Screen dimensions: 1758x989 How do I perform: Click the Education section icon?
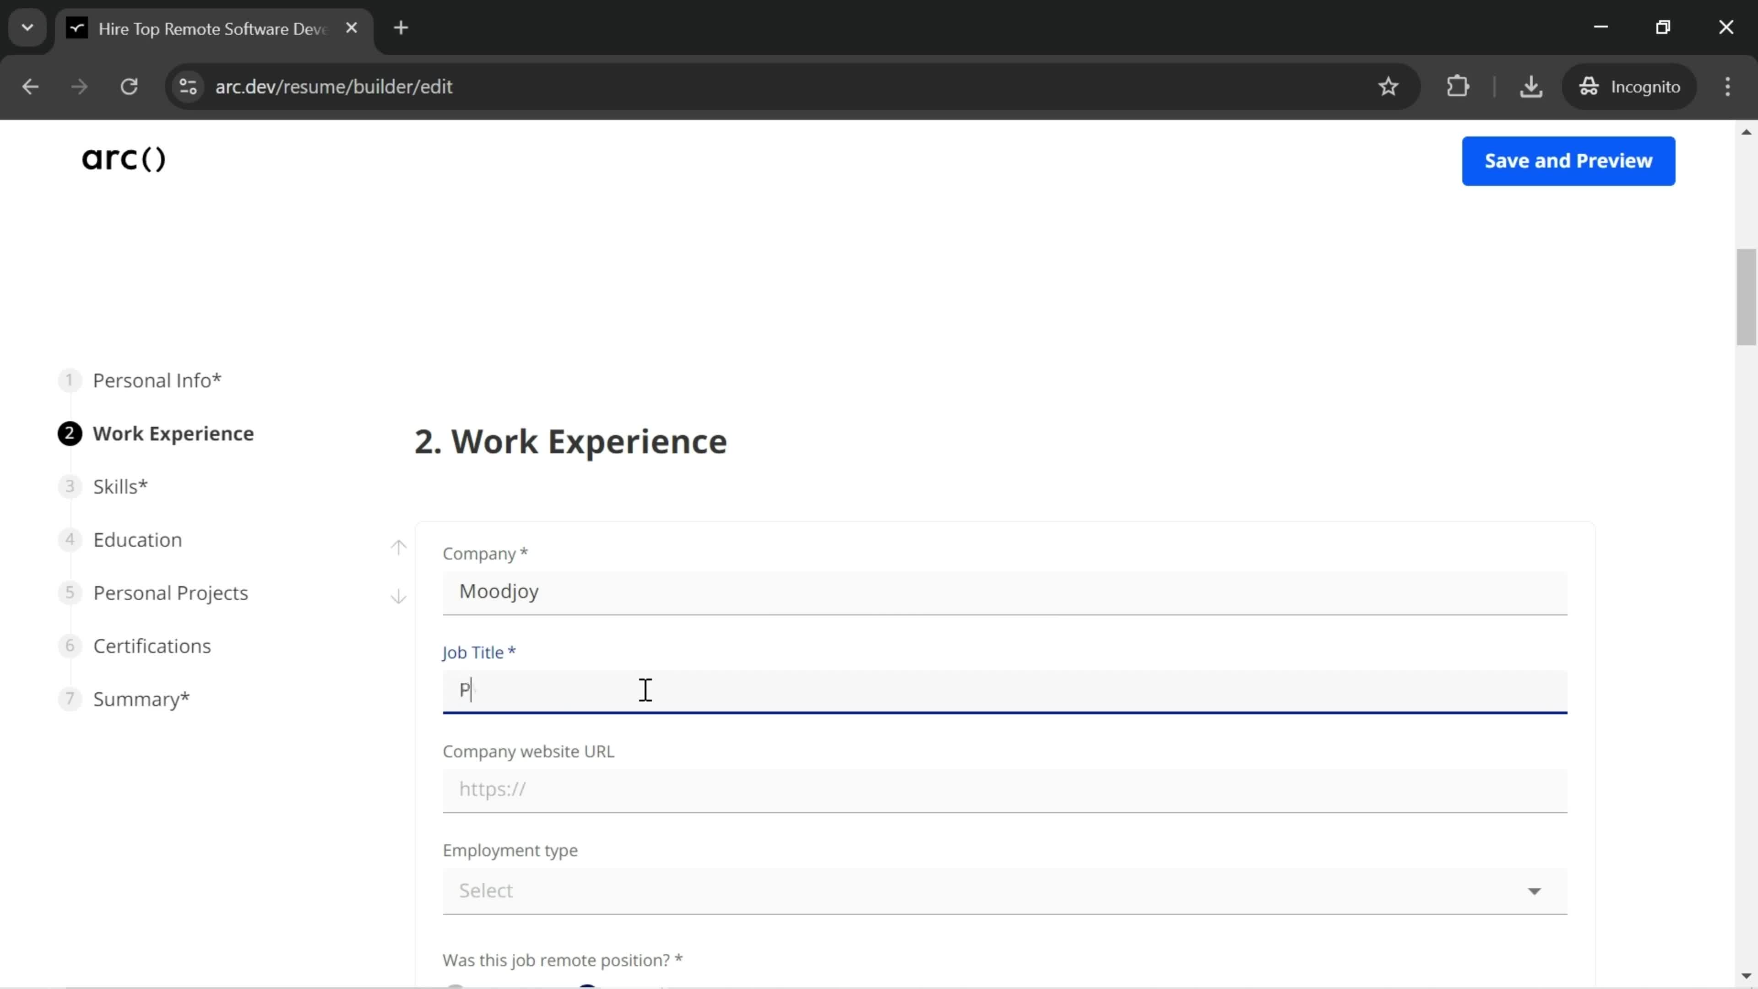pyautogui.click(x=69, y=538)
